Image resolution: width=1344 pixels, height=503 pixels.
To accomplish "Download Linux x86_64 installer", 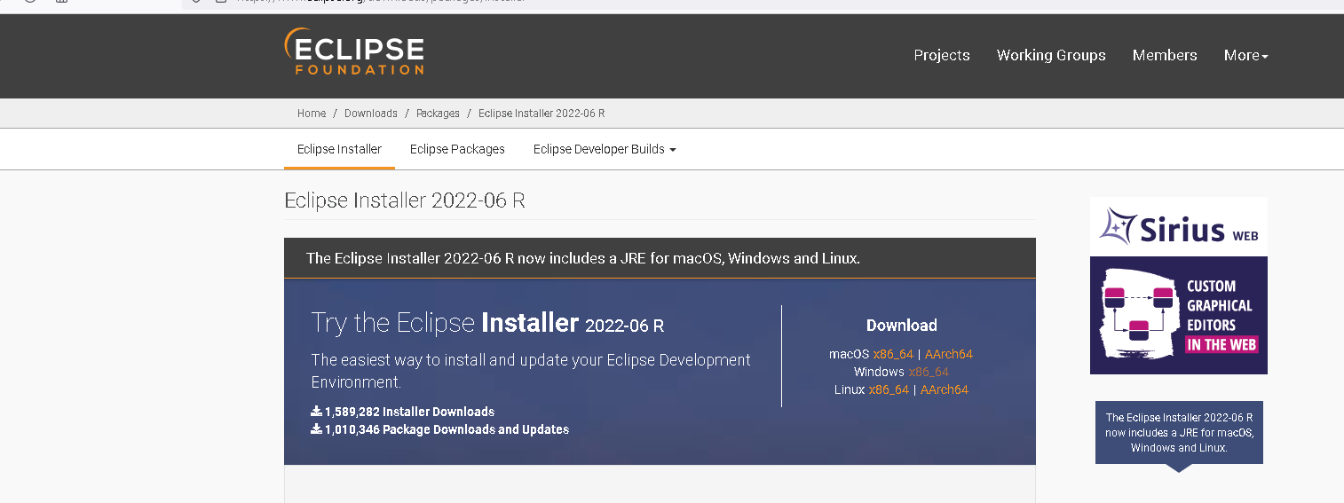I will point(889,389).
